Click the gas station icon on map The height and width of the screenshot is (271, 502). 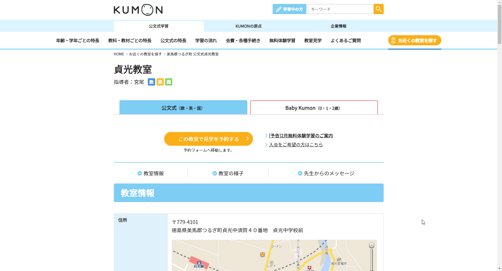pos(263,255)
